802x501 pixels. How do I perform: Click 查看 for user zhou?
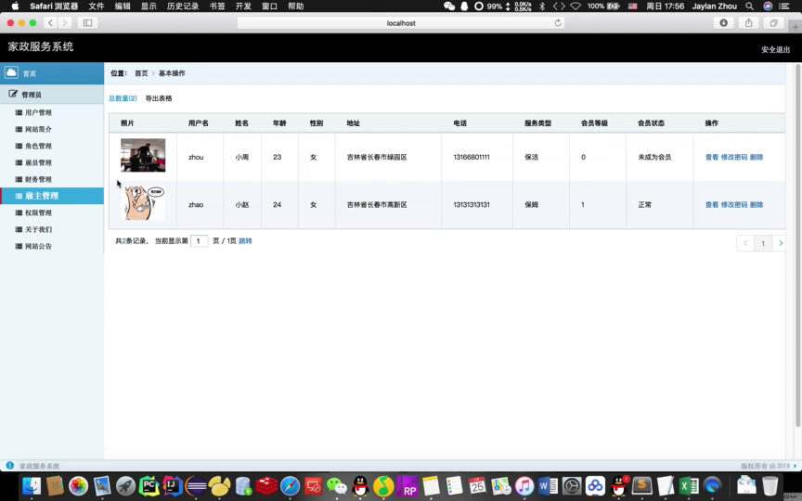click(711, 157)
